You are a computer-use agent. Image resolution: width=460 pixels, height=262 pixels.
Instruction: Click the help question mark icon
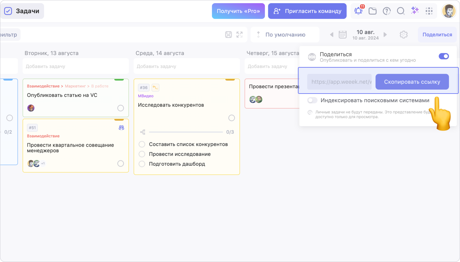click(387, 11)
